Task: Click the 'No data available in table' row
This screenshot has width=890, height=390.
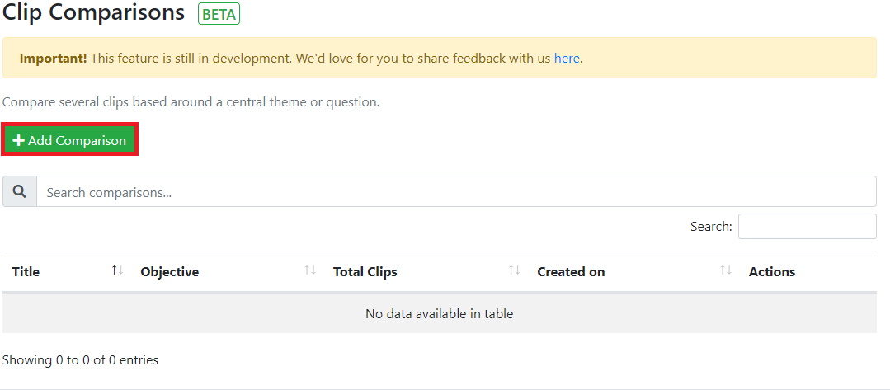Action: (x=439, y=313)
